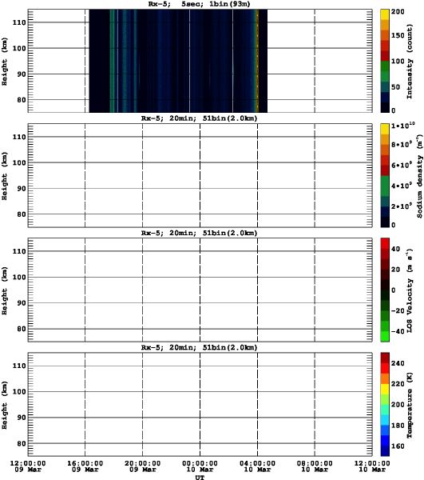Click the UT axis label at bottom

(200, 478)
